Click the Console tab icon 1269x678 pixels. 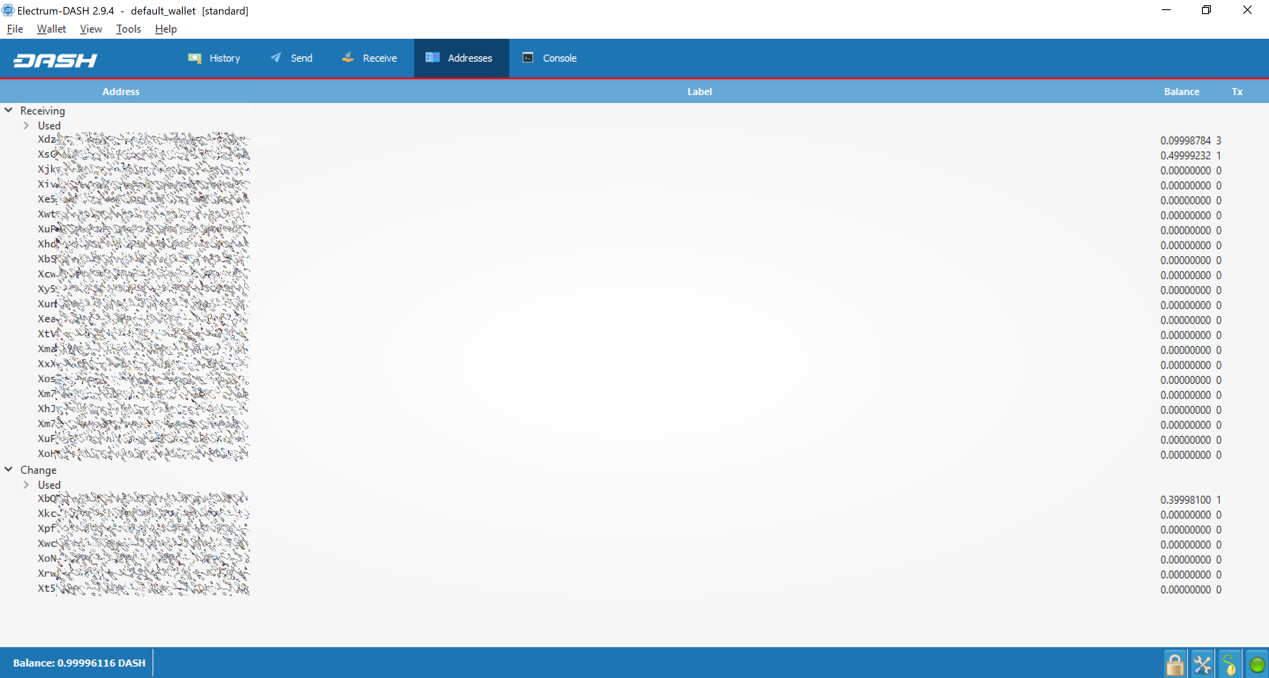528,58
